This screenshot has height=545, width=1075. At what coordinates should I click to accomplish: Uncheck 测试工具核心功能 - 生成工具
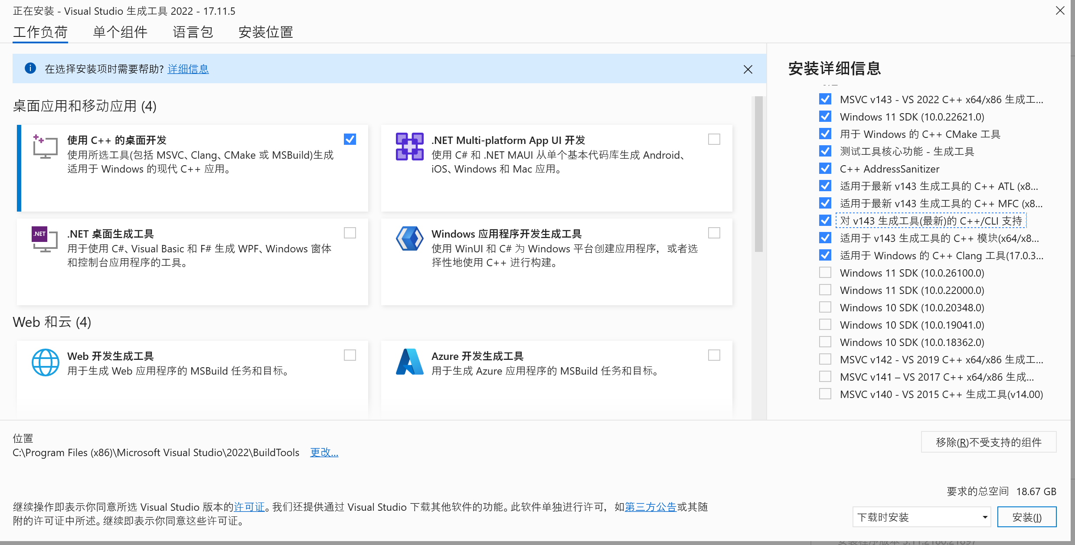[825, 151]
